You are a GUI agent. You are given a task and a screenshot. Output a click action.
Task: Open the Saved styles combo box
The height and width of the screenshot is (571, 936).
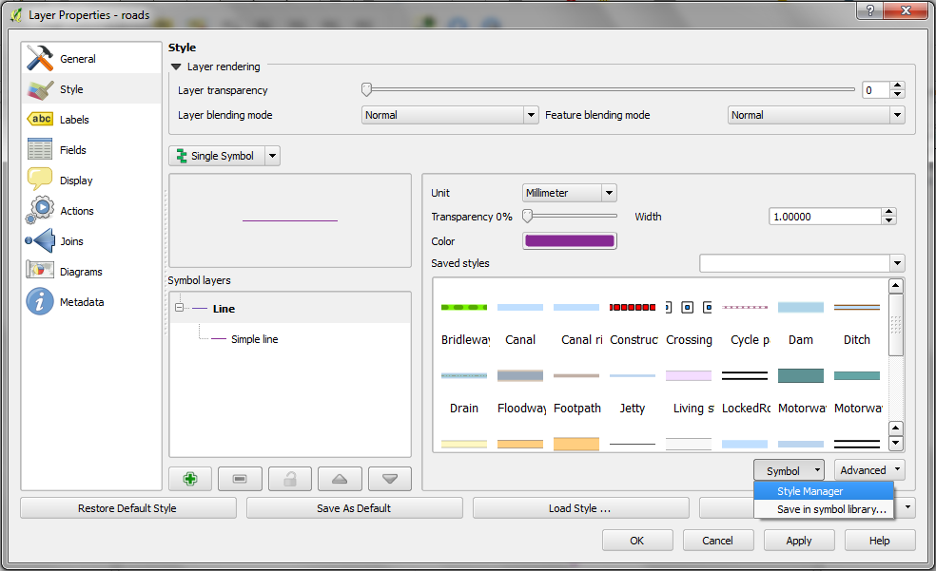click(x=802, y=263)
